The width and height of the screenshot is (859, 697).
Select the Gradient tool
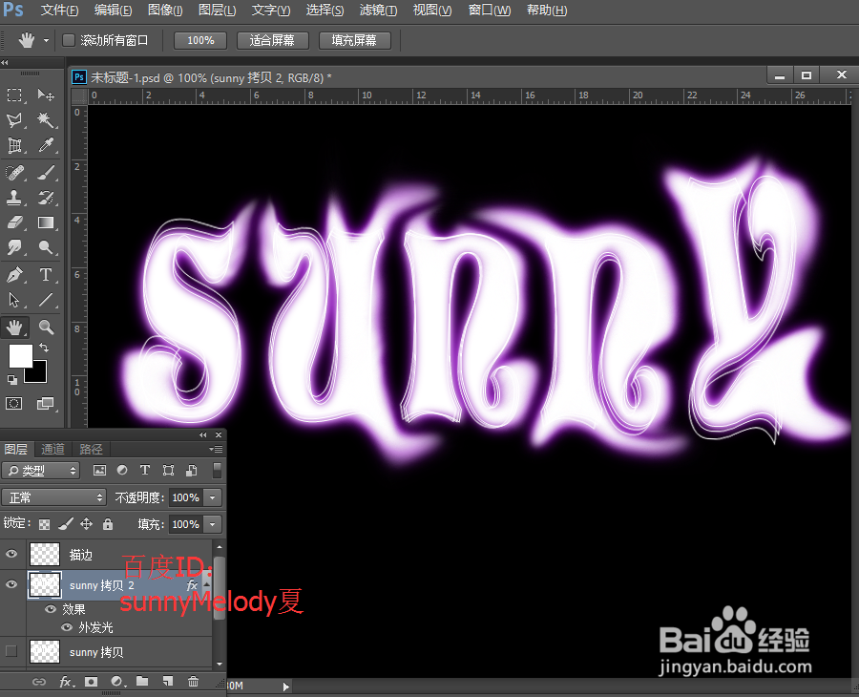point(46,222)
